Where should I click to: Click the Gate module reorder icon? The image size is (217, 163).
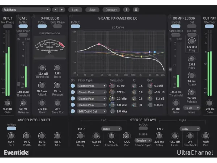[17, 17]
